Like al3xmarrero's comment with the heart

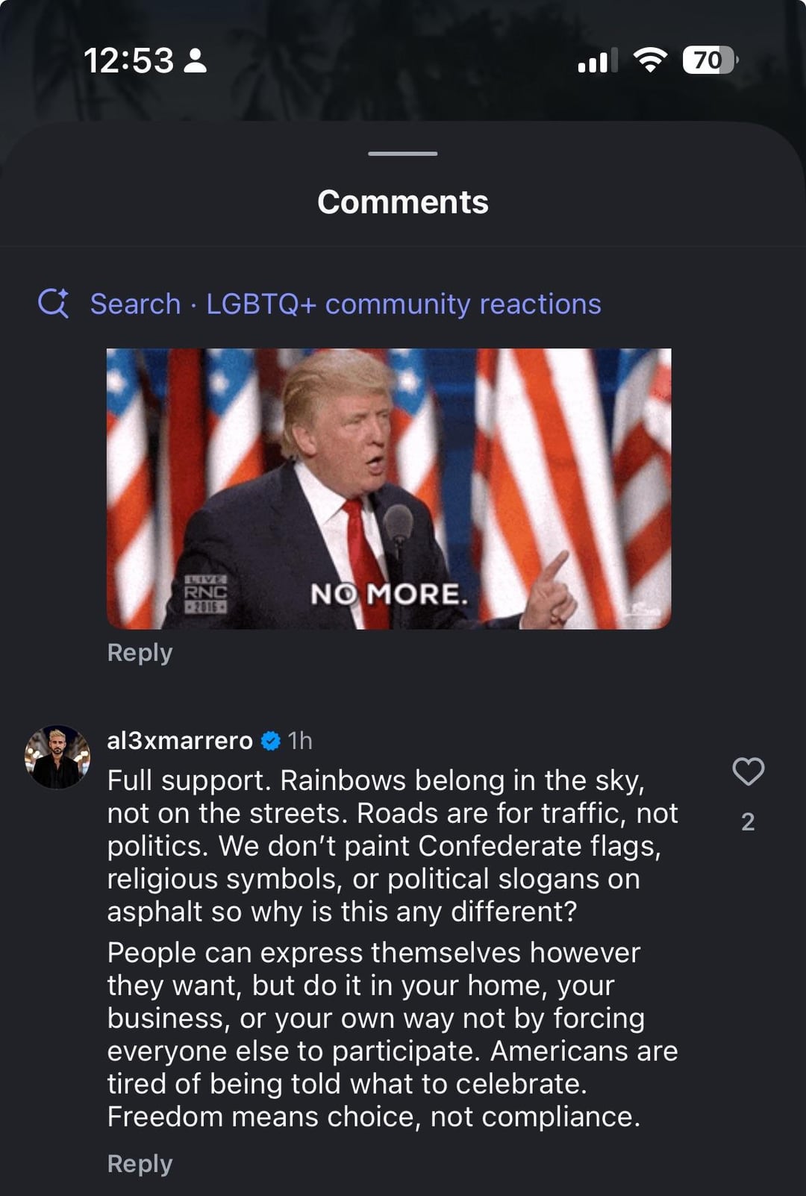748,771
